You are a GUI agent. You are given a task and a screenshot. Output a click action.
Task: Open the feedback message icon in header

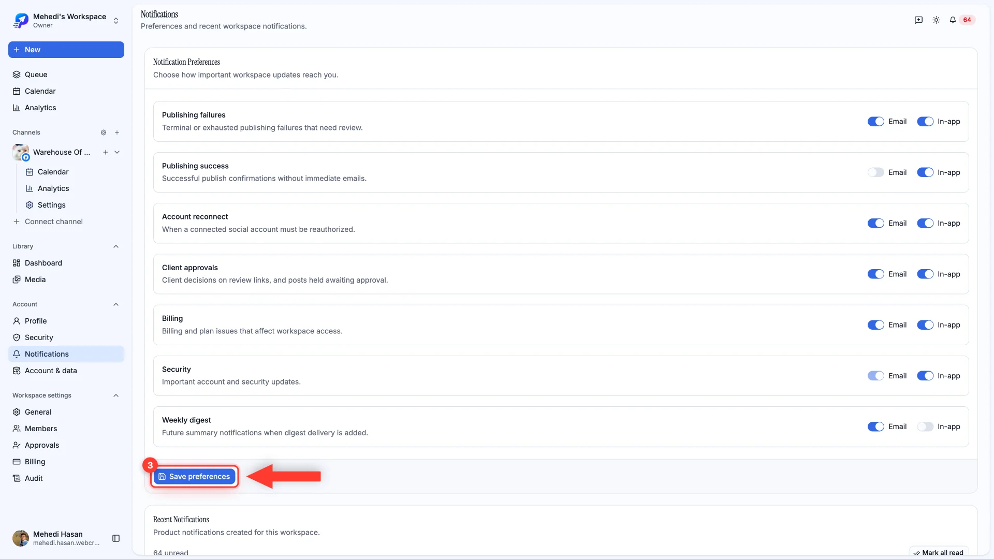point(918,20)
